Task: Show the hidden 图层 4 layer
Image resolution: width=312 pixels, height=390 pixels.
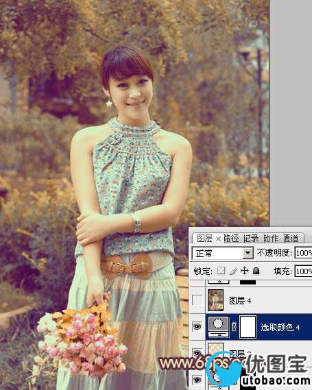Action: [197, 300]
